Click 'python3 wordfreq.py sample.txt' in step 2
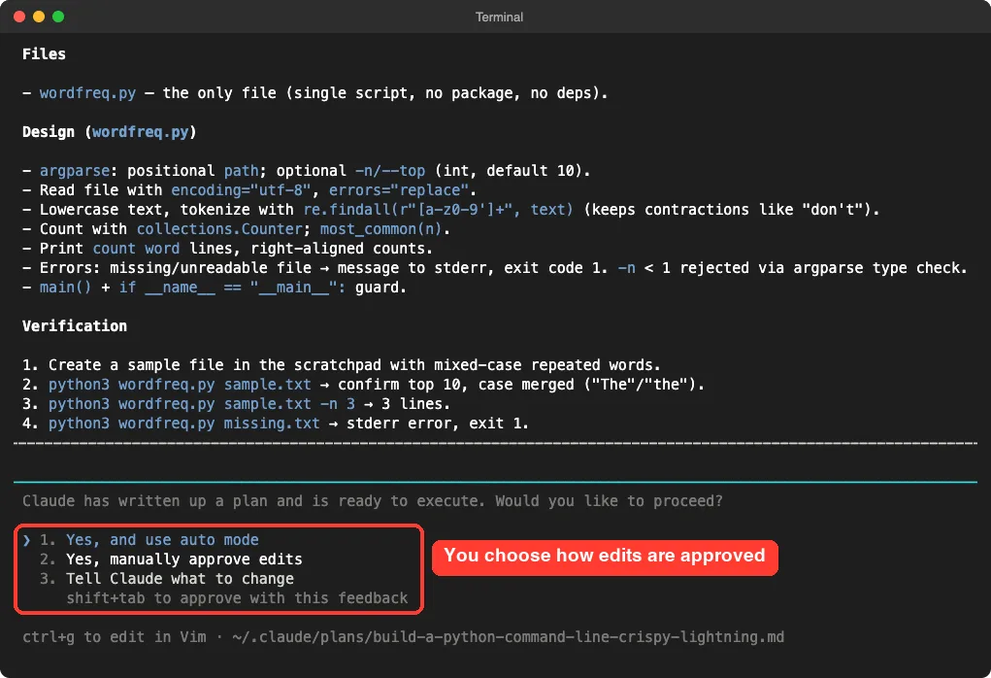991x678 pixels. point(180,385)
